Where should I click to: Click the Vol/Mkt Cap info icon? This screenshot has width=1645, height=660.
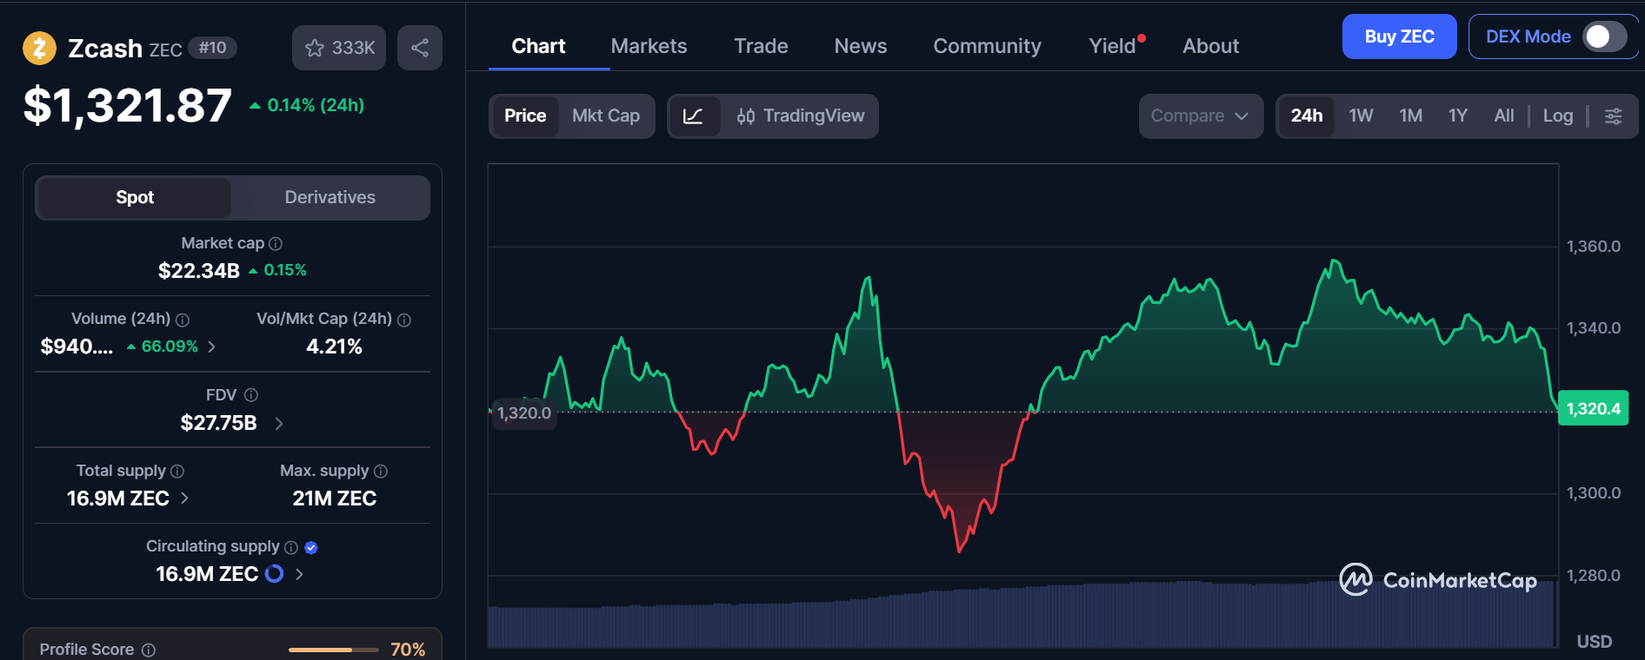(x=404, y=320)
